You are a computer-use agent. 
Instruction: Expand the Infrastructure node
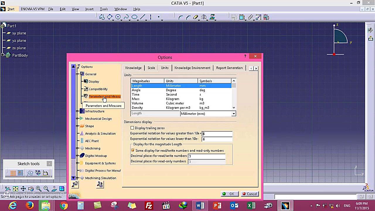(x=78, y=111)
